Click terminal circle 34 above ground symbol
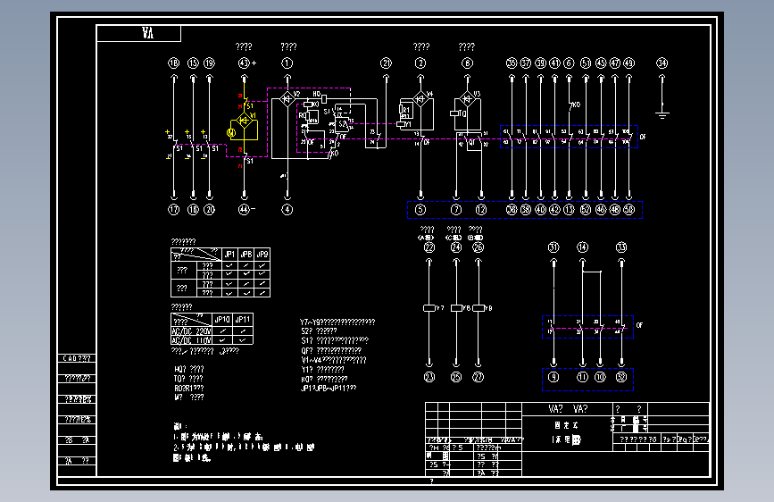774x502 pixels. point(662,63)
